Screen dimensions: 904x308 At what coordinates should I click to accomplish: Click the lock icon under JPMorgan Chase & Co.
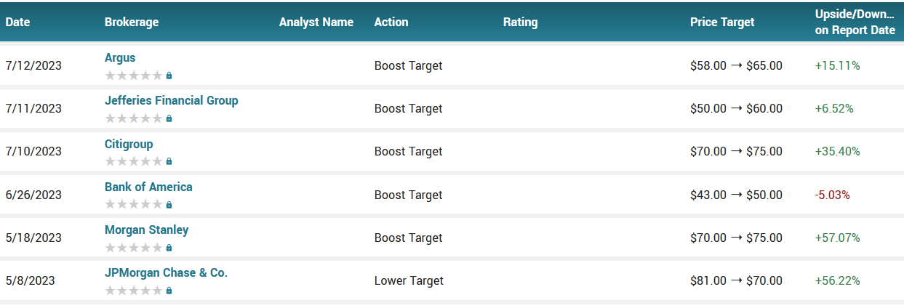pyautogui.click(x=169, y=291)
